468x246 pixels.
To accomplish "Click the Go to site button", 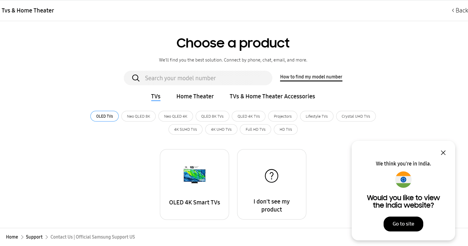I will tap(403, 224).
